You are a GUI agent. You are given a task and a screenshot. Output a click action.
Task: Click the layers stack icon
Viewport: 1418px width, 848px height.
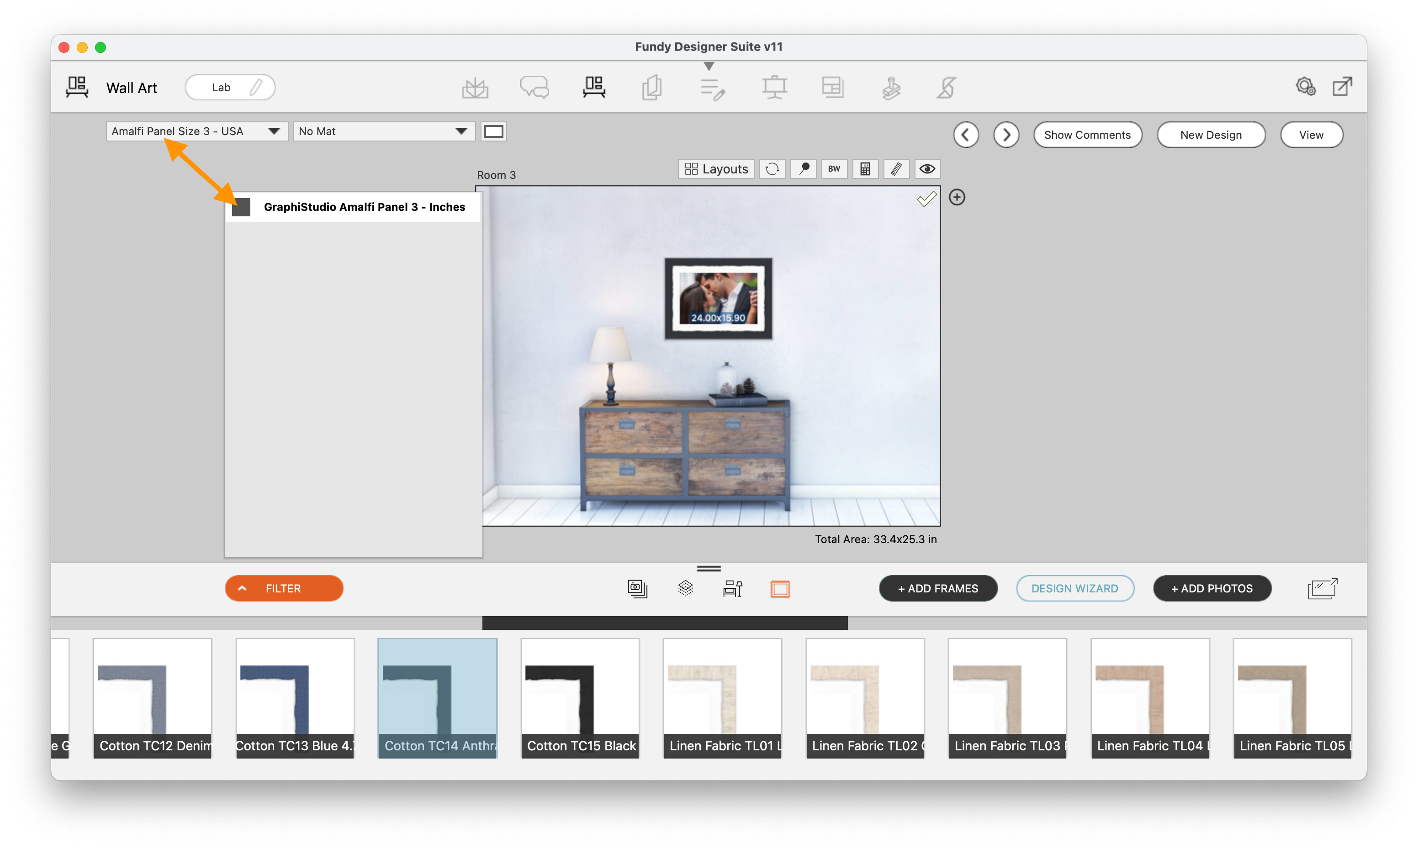(x=685, y=589)
